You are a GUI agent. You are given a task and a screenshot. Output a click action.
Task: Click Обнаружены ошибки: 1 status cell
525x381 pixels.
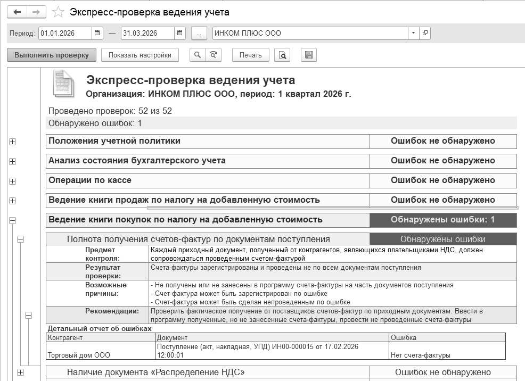pos(443,220)
